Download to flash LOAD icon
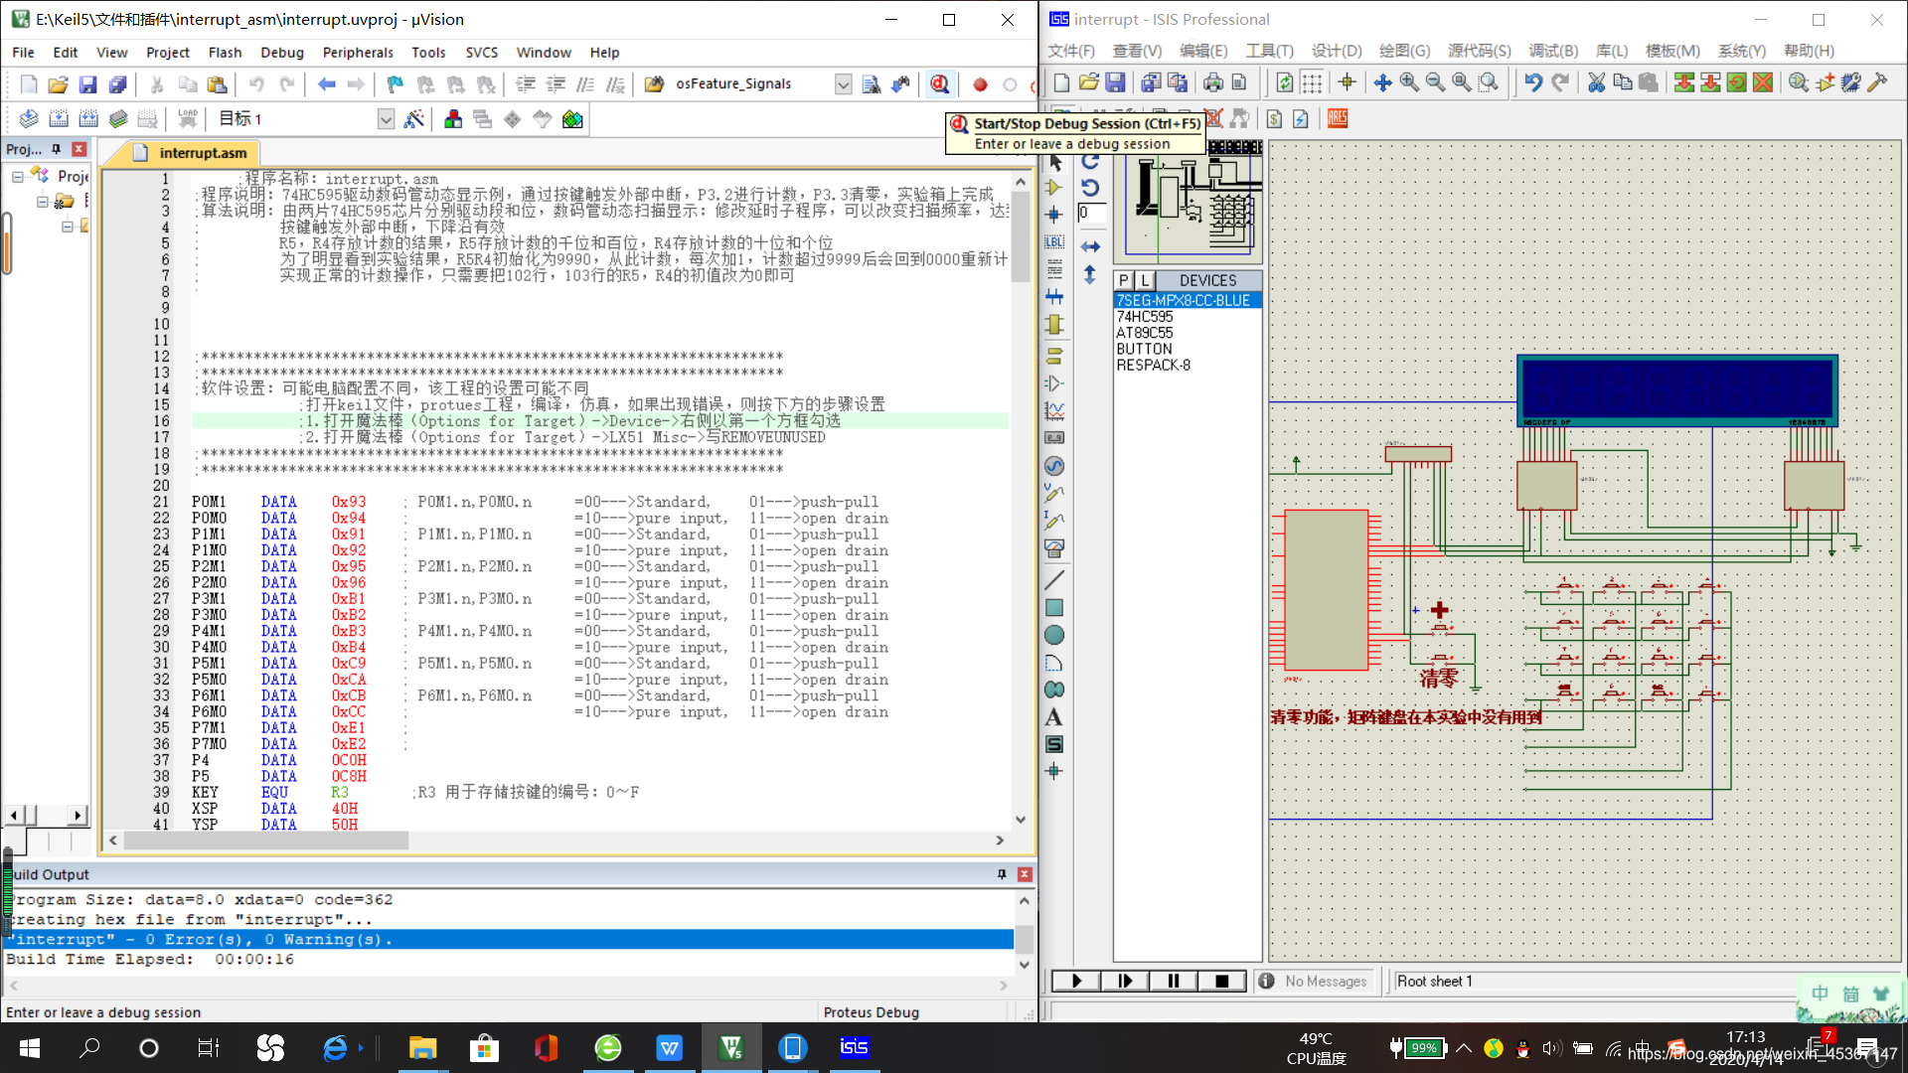Viewport: 1908px width, 1073px height. click(187, 119)
